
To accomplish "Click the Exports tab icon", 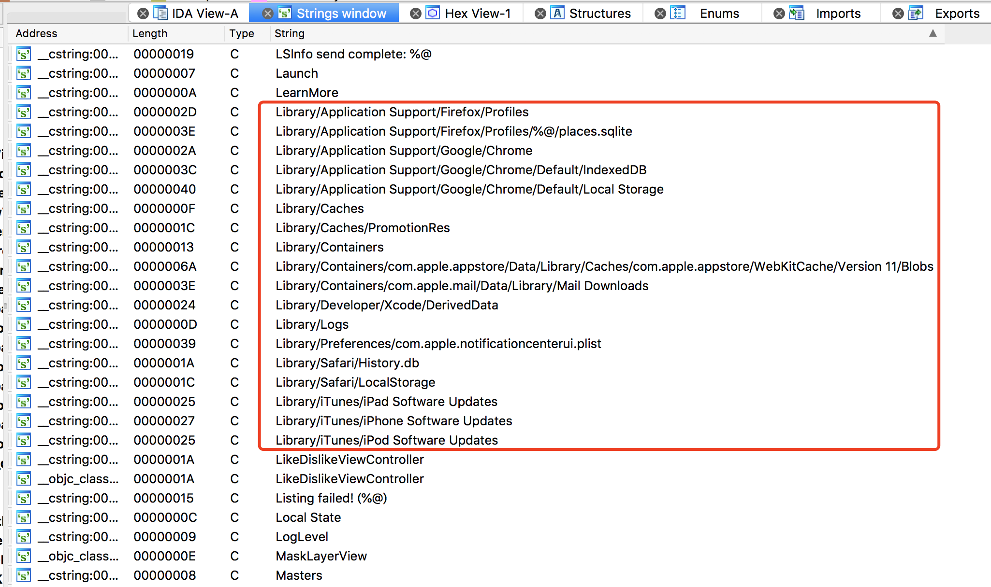I will pyautogui.click(x=916, y=13).
